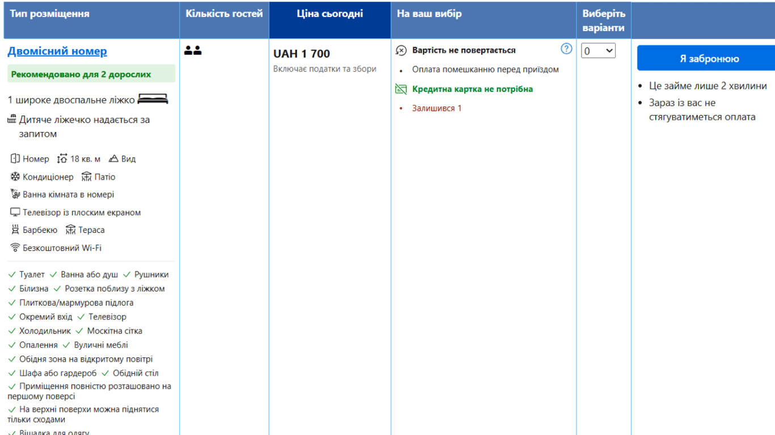Click the air conditioner snowflake icon
Viewport: 775px width, 435px height.
(15, 177)
